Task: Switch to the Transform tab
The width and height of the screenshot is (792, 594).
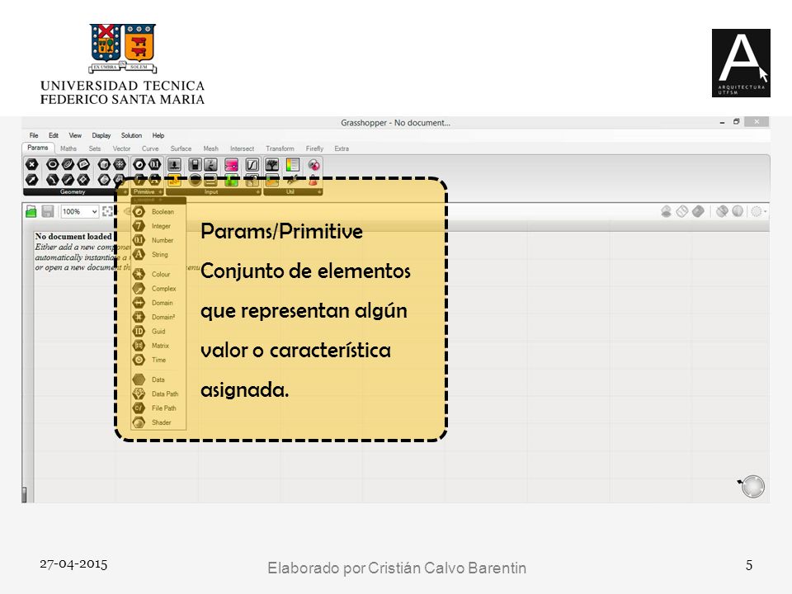Action: coord(280,148)
